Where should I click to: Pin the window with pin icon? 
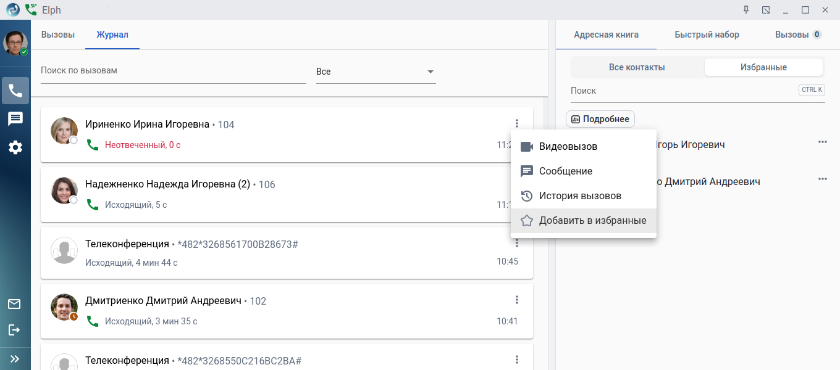point(746,10)
